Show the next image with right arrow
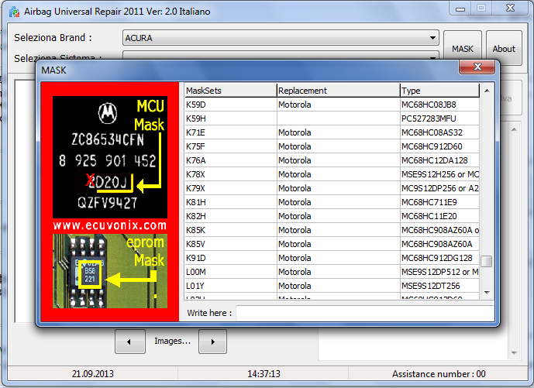Screen dimensions: 534x388 tap(212, 342)
